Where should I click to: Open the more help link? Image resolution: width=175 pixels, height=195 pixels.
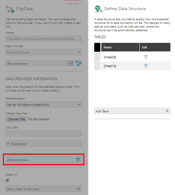click(x=72, y=4)
